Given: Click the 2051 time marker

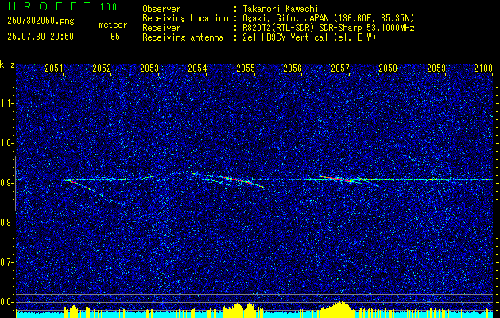Looking at the screenshot, I should (x=54, y=68).
